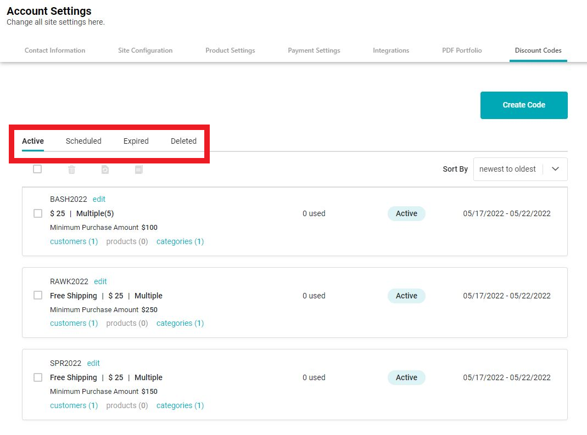This screenshot has height=435, width=587.
Task: Click "Minimum Purchase Amount $250" text
Action: (x=104, y=310)
